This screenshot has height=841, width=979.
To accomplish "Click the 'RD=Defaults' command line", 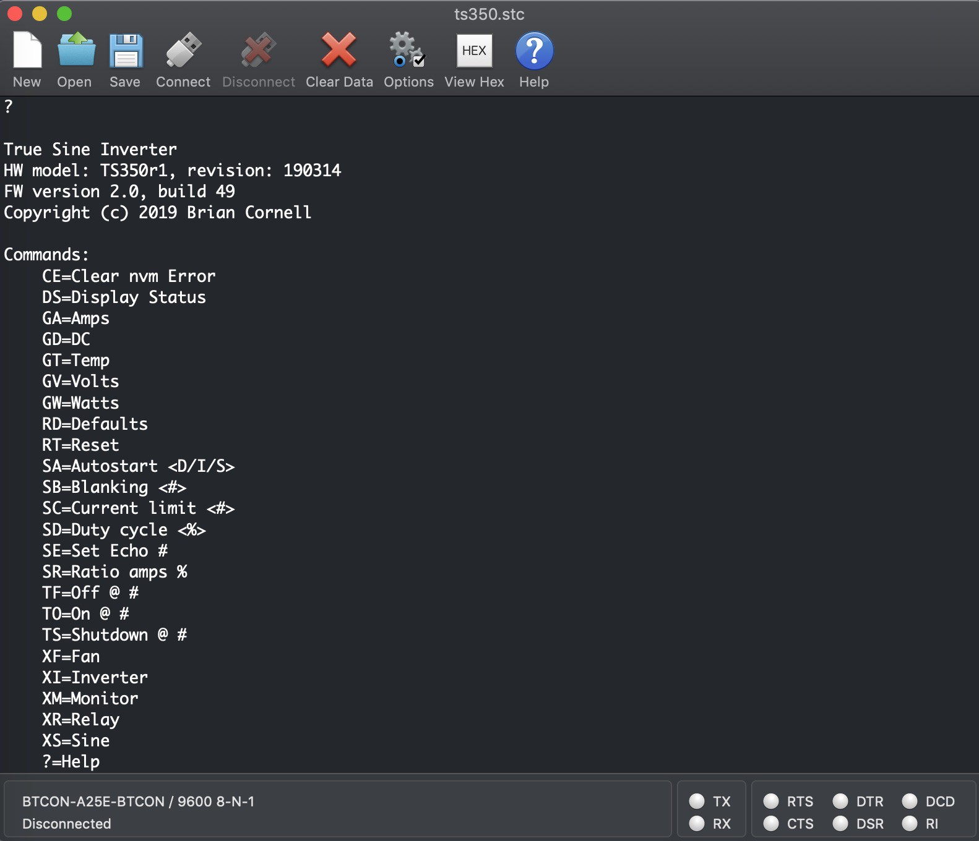I will (95, 424).
